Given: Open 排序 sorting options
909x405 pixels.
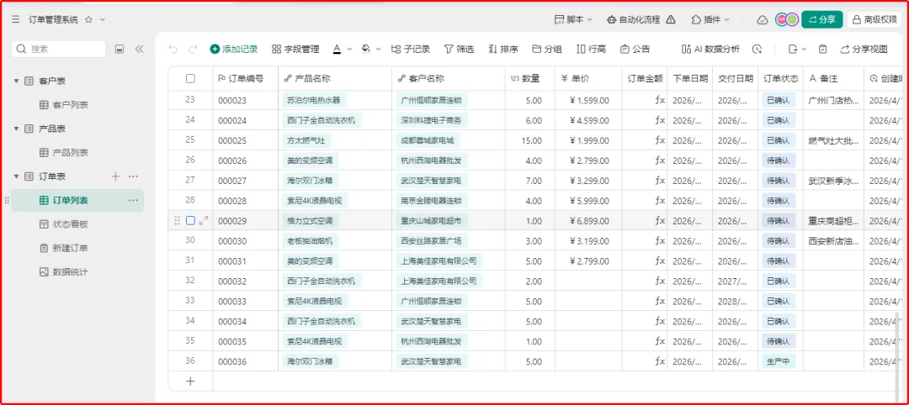Looking at the screenshot, I should tap(503, 50).
